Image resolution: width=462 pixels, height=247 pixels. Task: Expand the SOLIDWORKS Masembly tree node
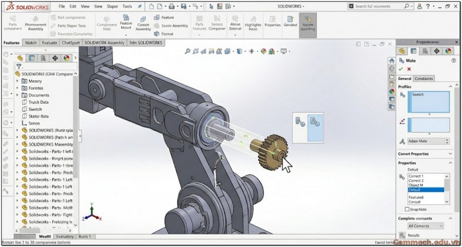pos(17,145)
